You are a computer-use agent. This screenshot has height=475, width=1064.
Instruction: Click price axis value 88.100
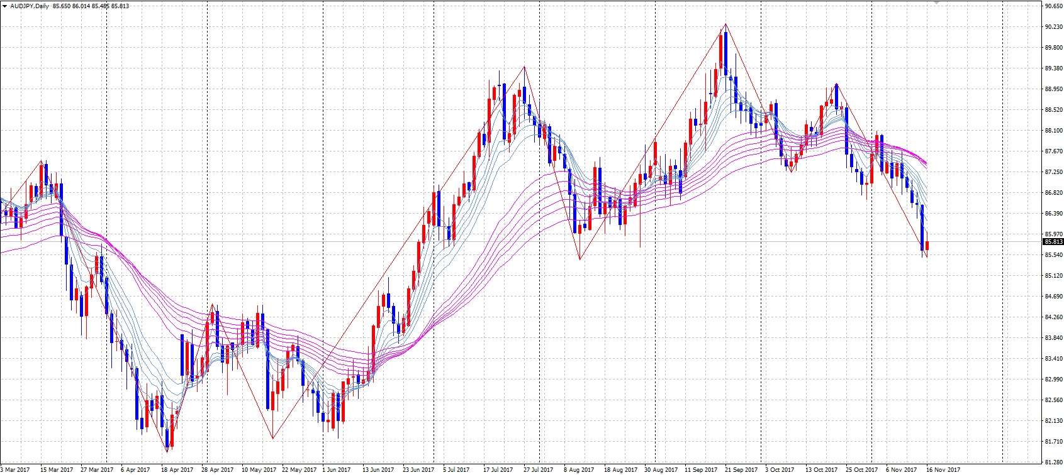click(1054, 131)
